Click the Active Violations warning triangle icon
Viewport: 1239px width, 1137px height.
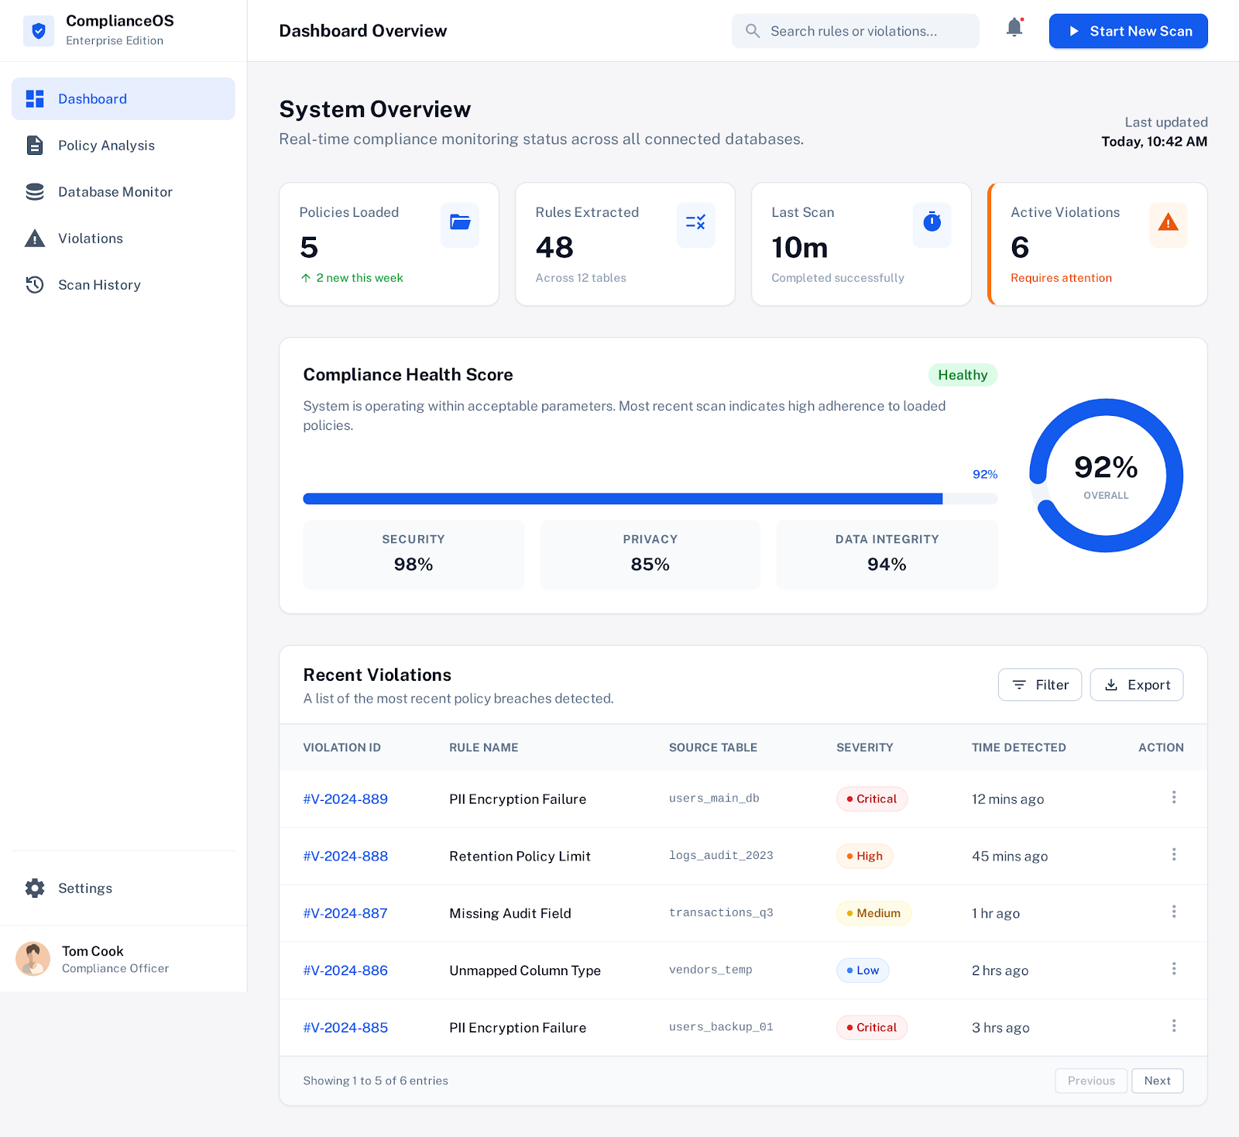[x=1168, y=223]
